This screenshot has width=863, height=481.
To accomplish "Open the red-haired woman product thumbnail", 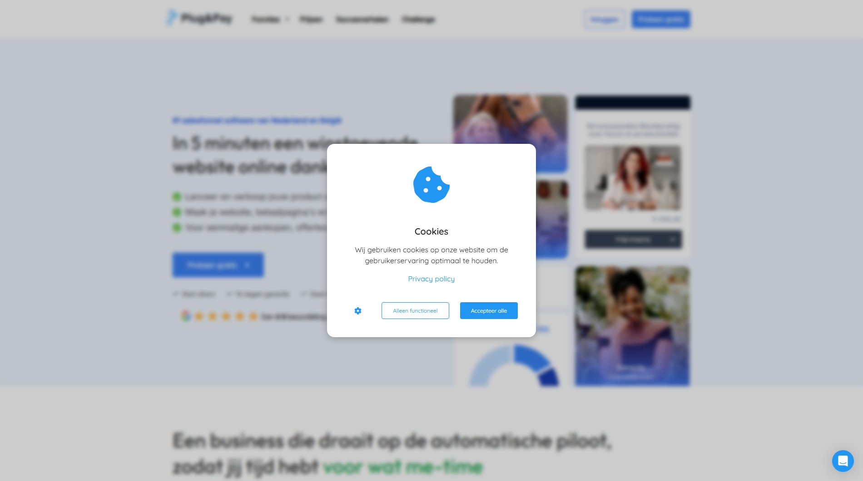I will 633,177.
